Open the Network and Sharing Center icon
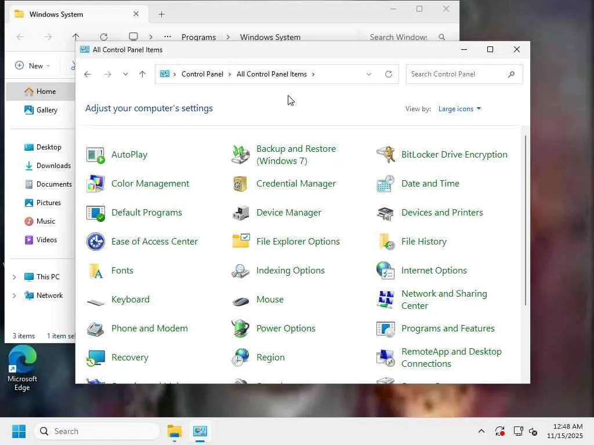Screen dimensions: 594x445 click(x=386, y=300)
